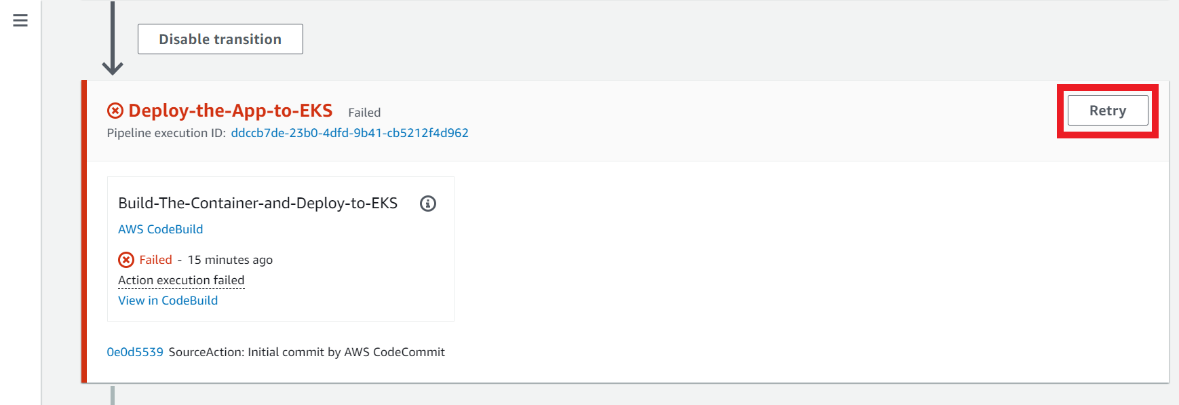Viewport: 1179px width, 405px height.
Task: Click the red failed-stage bar on the left edge
Action: (x=84, y=231)
